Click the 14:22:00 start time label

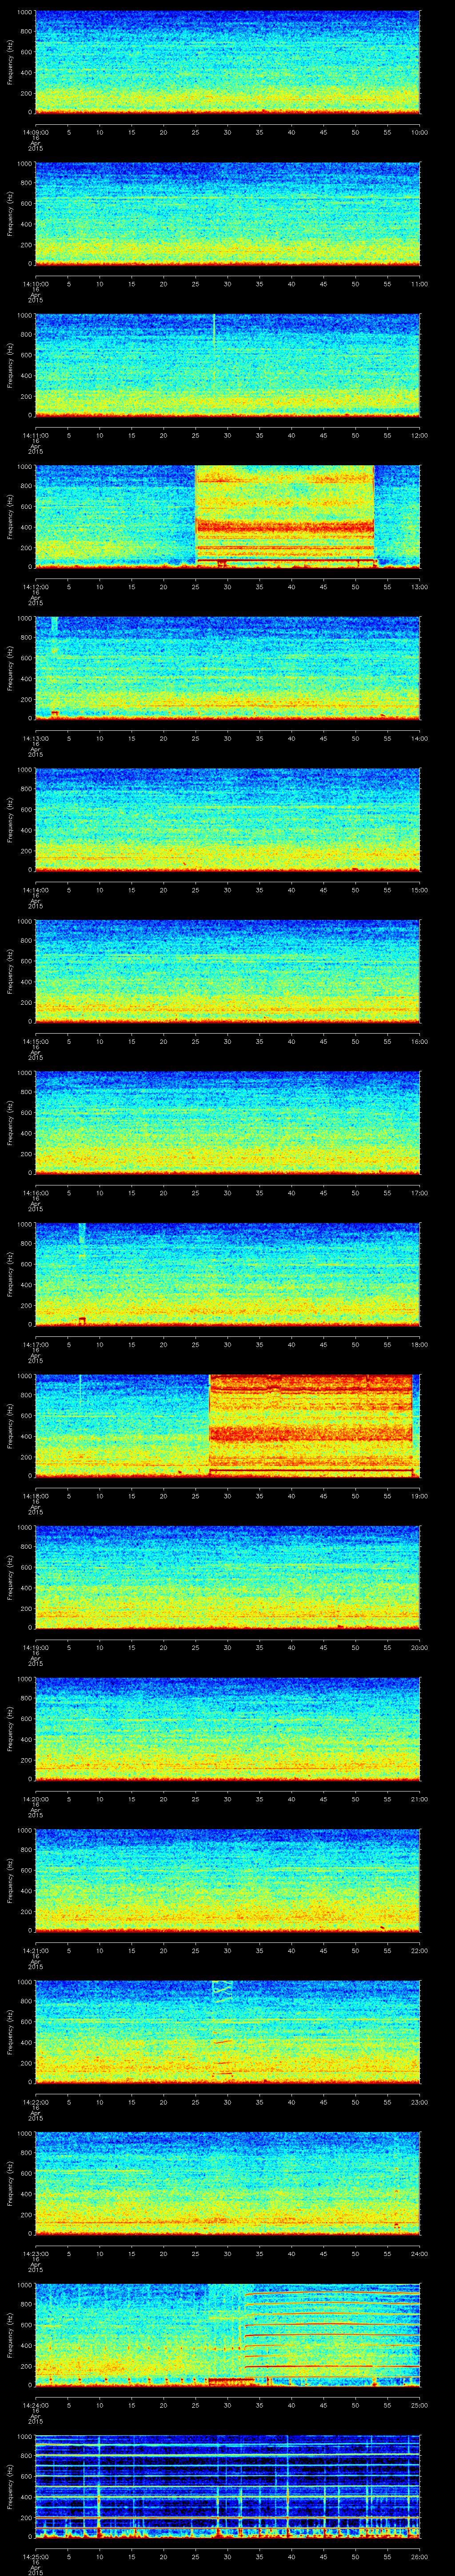(x=35, y=2102)
